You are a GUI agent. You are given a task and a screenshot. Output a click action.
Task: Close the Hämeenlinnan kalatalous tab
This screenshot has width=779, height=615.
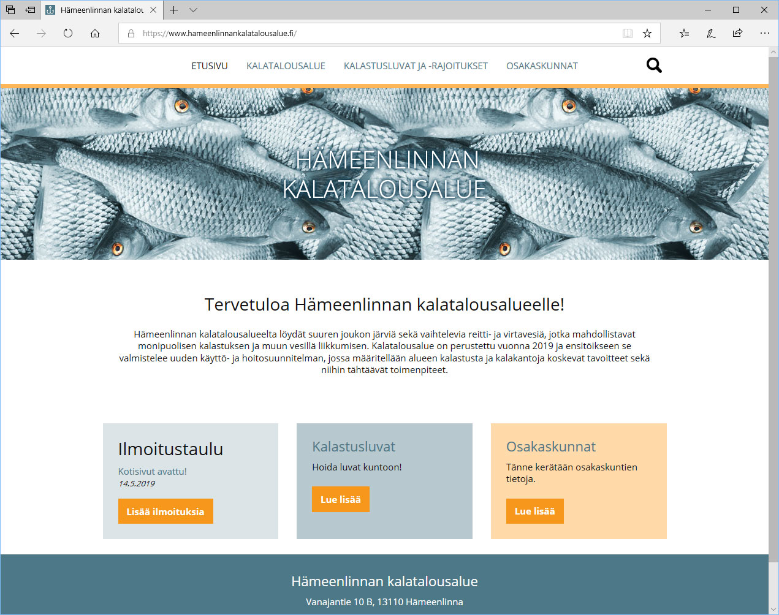pyautogui.click(x=153, y=10)
